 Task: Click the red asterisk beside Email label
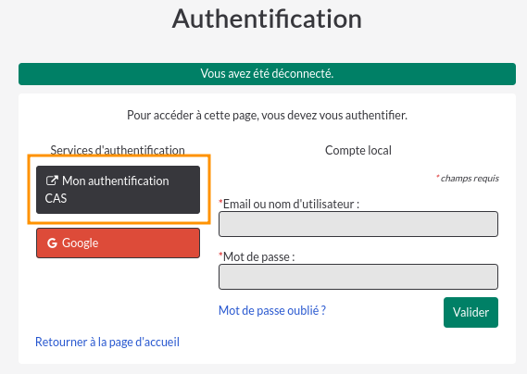pyautogui.click(x=220, y=203)
